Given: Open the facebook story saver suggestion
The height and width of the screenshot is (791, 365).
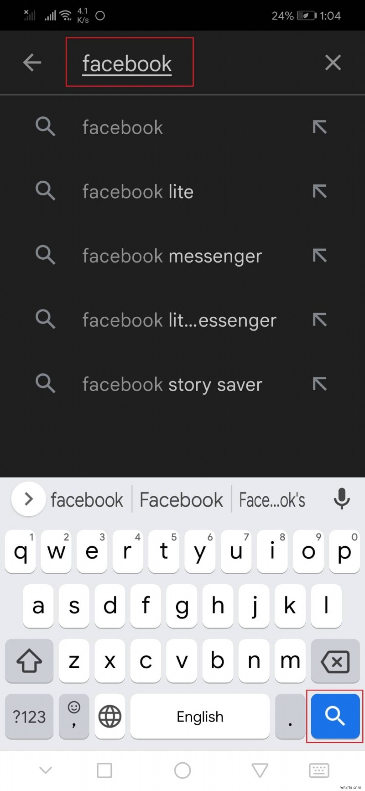Looking at the screenshot, I should (172, 384).
